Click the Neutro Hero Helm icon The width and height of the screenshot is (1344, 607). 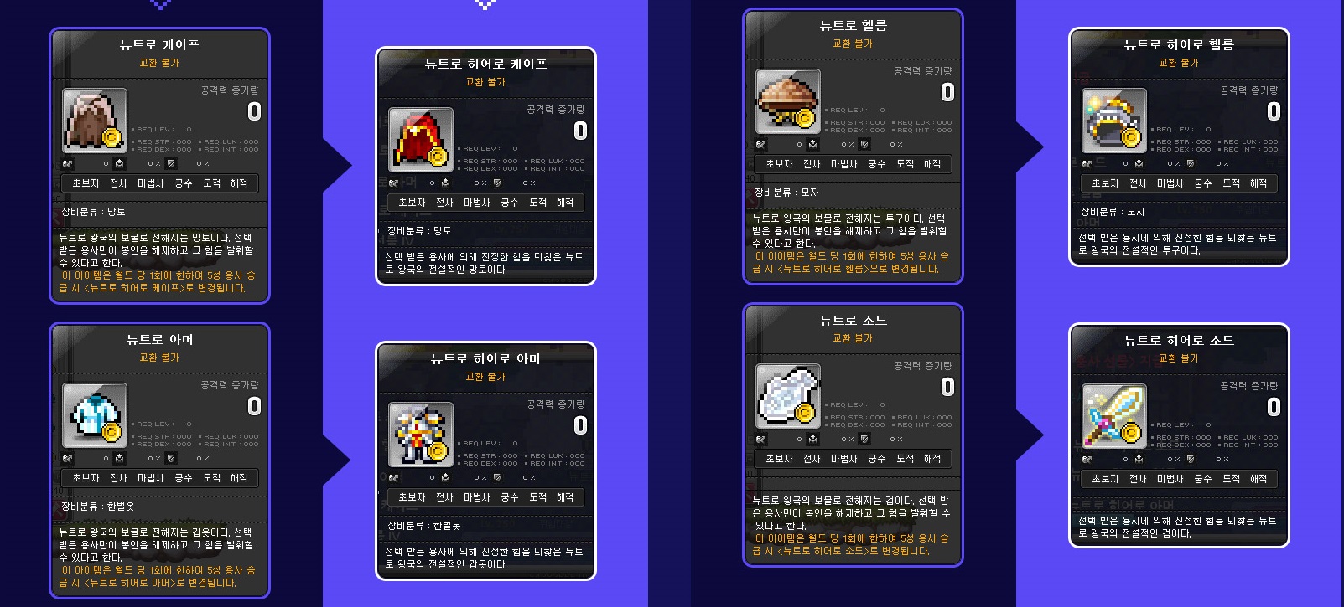(1114, 121)
